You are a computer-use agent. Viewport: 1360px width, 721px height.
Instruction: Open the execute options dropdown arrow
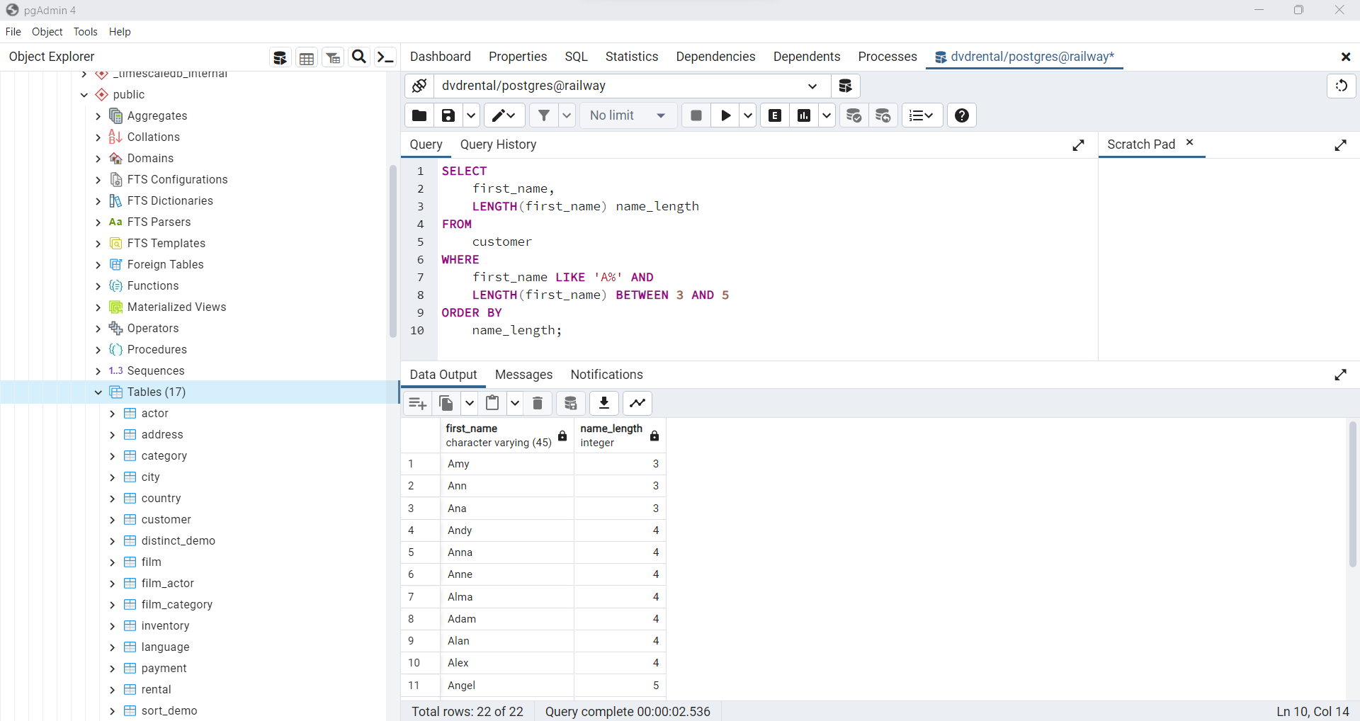coord(748,115)
